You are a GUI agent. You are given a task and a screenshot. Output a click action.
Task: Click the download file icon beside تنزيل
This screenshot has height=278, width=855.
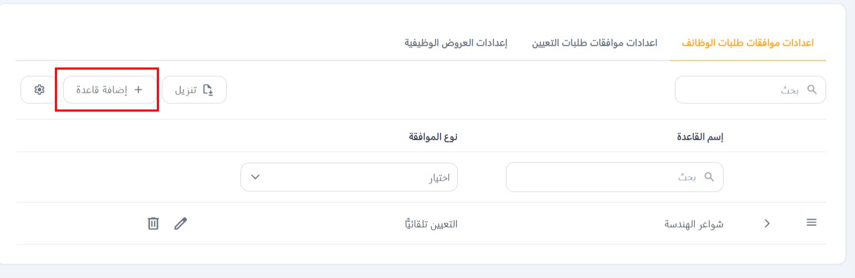point(208,90)
